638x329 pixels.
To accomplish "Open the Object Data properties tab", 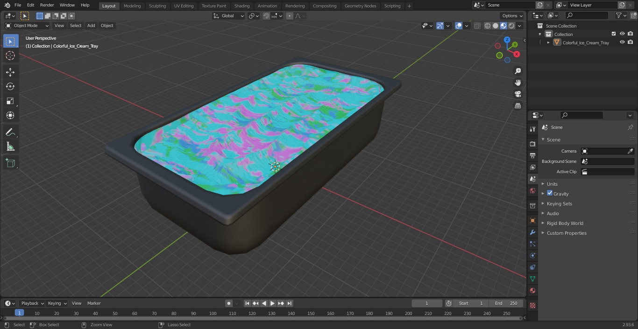I will 532,279.
